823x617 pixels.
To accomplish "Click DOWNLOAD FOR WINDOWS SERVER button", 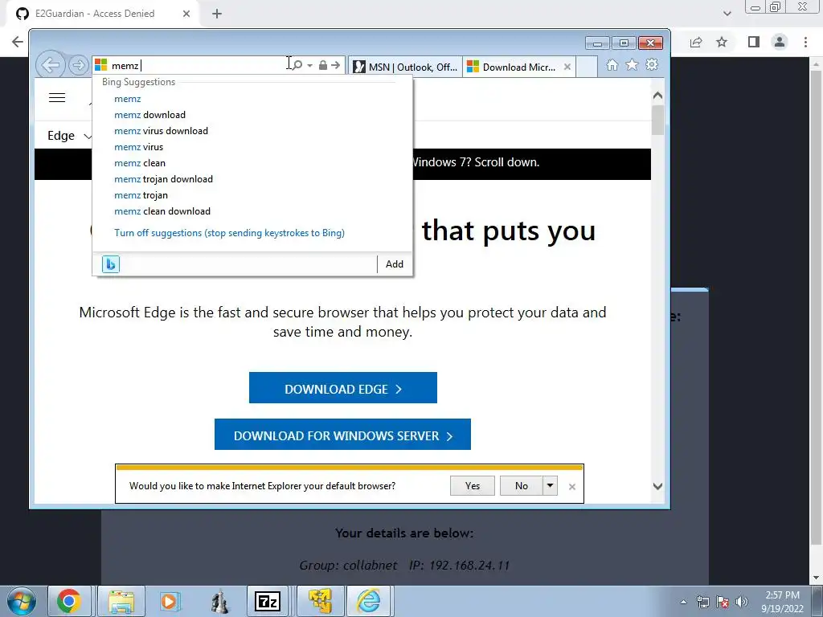I will coord(342,435).
